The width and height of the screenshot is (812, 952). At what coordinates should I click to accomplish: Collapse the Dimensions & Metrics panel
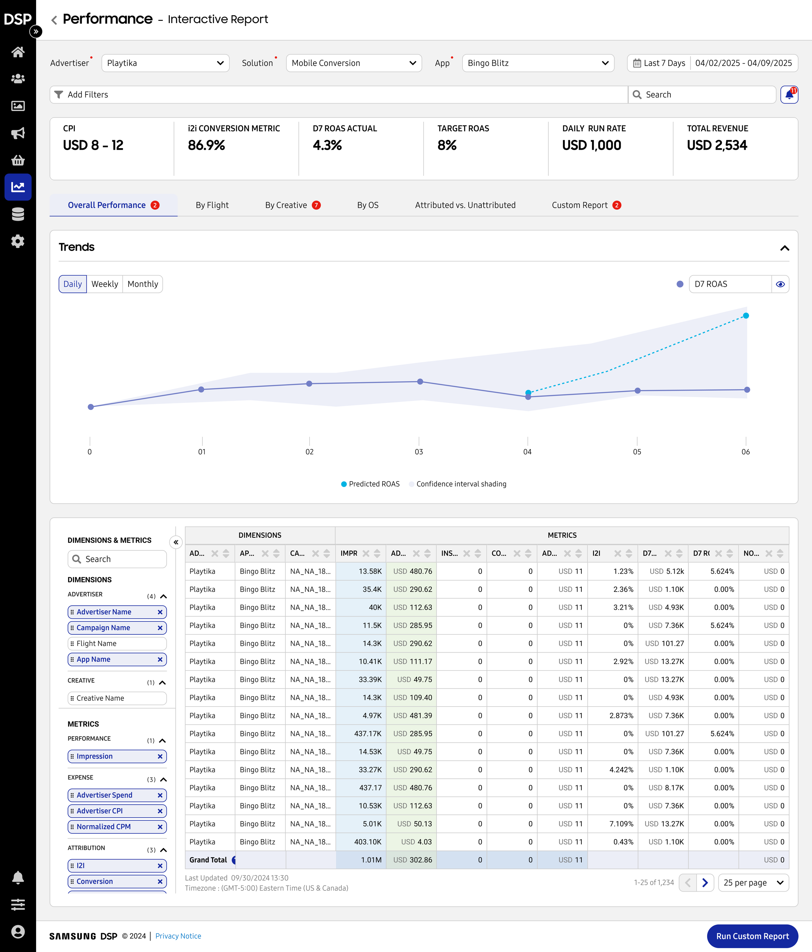[x=176, y=542]
